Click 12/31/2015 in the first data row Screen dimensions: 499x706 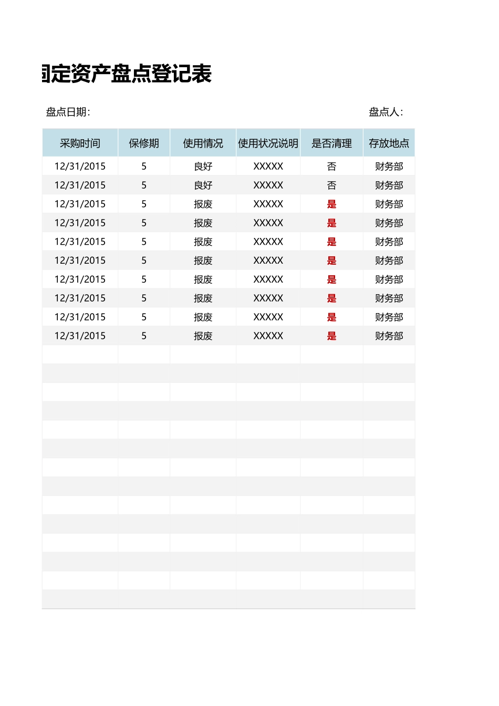80,167
